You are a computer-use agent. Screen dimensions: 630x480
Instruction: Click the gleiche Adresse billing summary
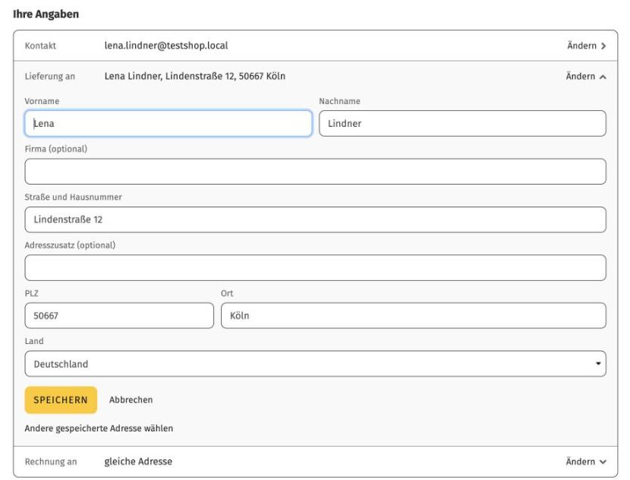tap(138, 462)
